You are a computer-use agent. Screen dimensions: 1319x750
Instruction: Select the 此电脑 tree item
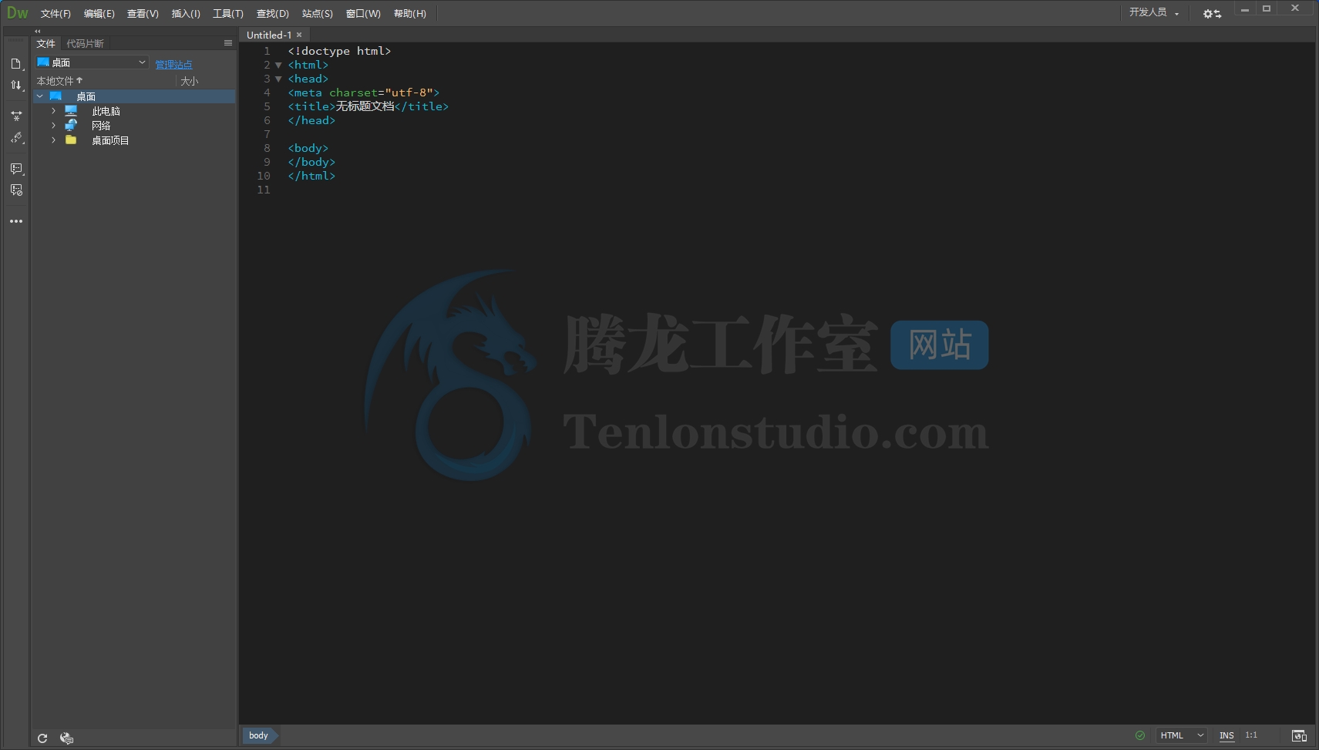click(106, 111)
